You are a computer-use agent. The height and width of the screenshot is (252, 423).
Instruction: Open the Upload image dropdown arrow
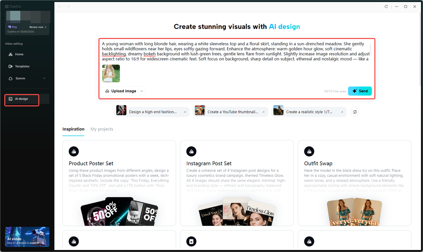(x=141, y=91)
